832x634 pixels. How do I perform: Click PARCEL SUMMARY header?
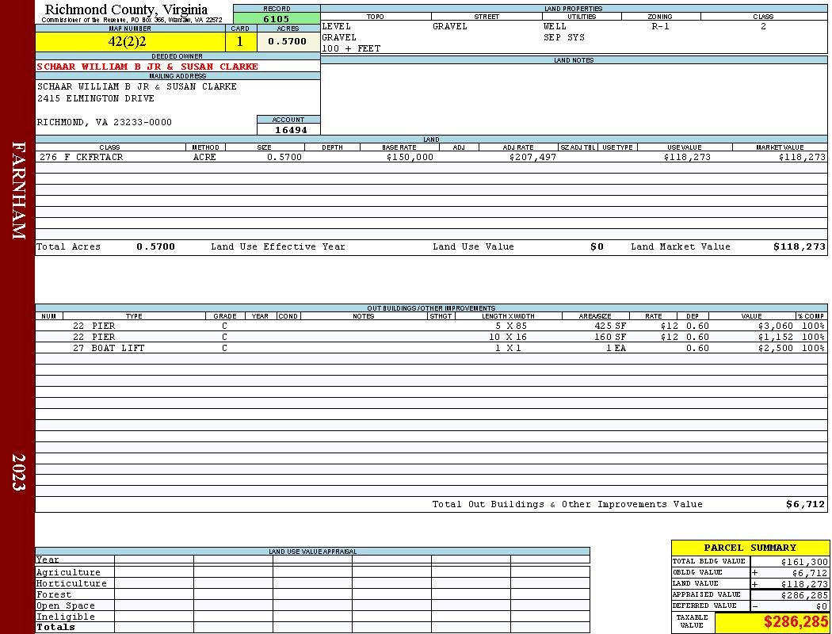[x=750, y=548]
